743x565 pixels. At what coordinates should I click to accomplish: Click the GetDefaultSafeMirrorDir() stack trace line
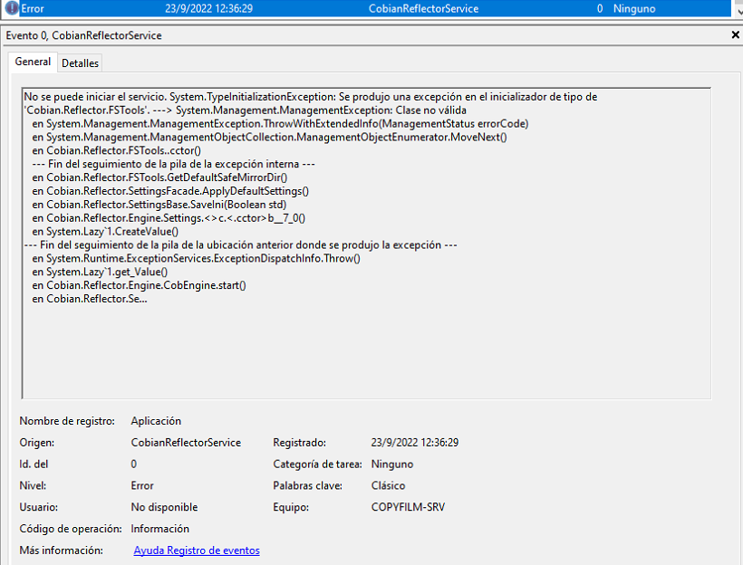159,177
